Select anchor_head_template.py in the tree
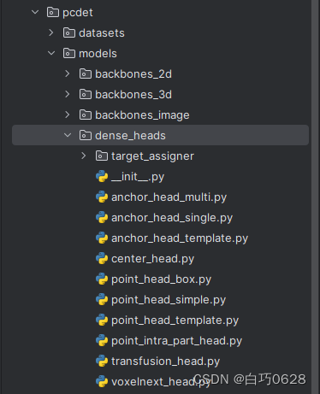 180,238
